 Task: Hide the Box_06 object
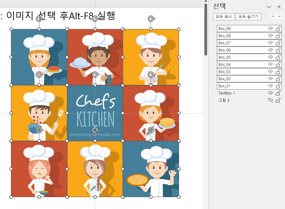pyautogui.click(x=270, y=50)
